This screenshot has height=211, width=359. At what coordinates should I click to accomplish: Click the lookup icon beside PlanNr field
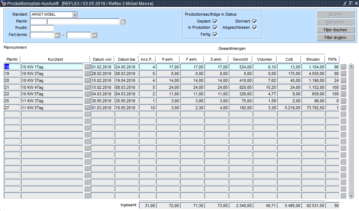point(123,22)
